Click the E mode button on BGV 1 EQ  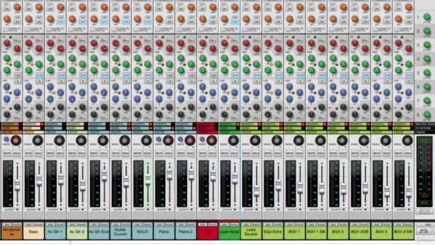tap(300, 81)
